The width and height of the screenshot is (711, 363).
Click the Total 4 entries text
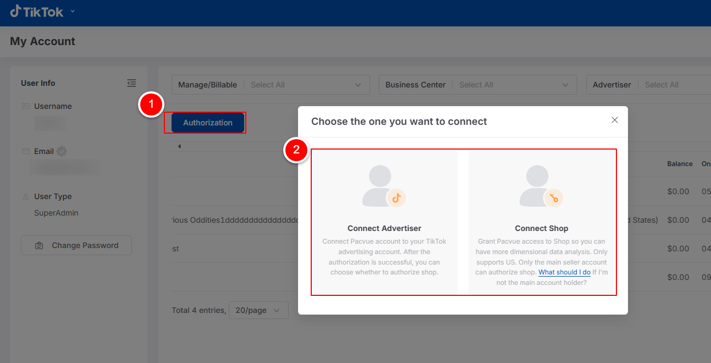(x=199, y=310)
